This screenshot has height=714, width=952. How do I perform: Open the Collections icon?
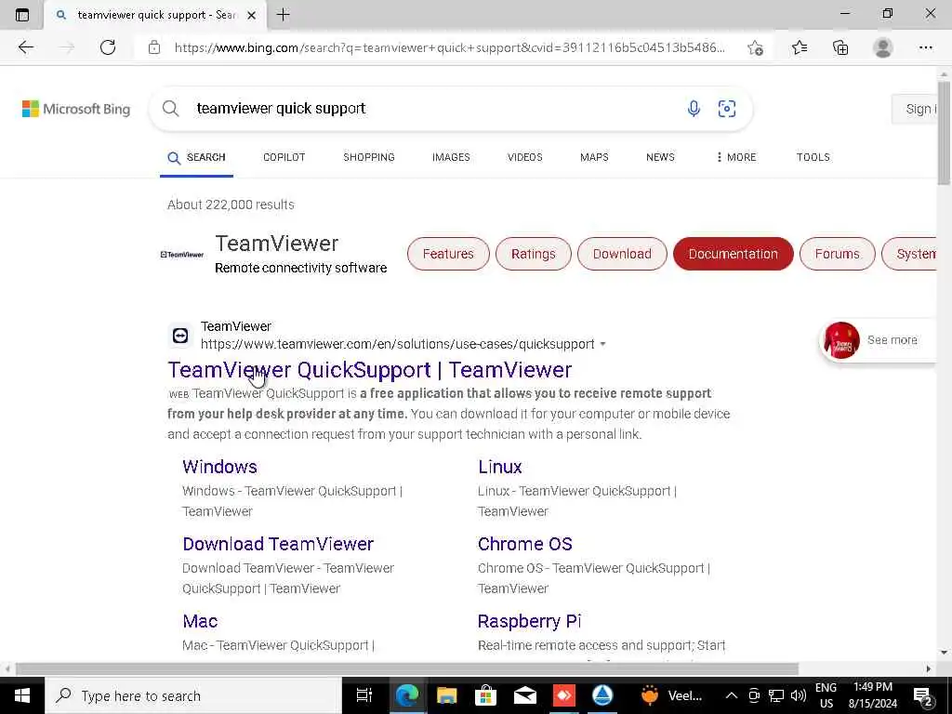[840, 47]
